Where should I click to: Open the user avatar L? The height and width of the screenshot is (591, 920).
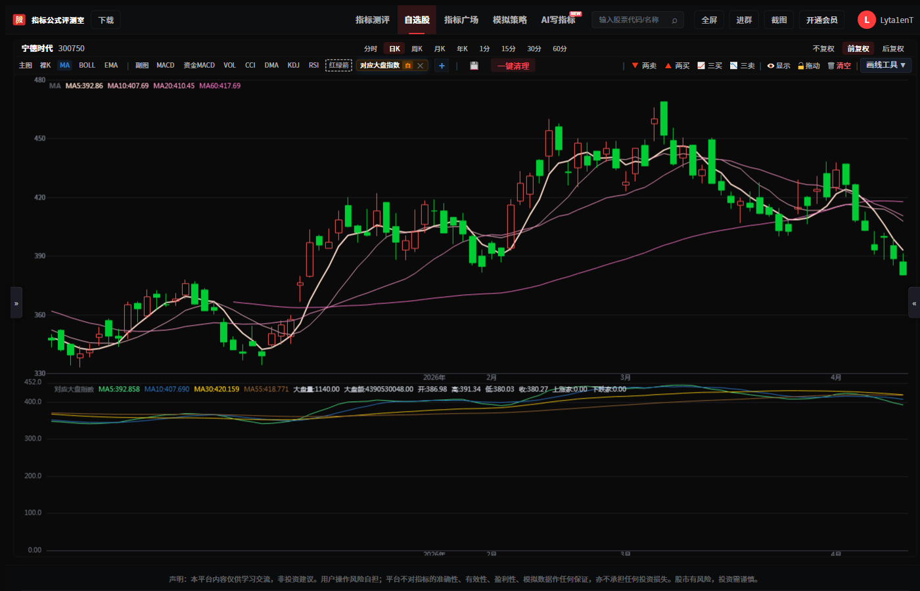(x=866, y=20)
